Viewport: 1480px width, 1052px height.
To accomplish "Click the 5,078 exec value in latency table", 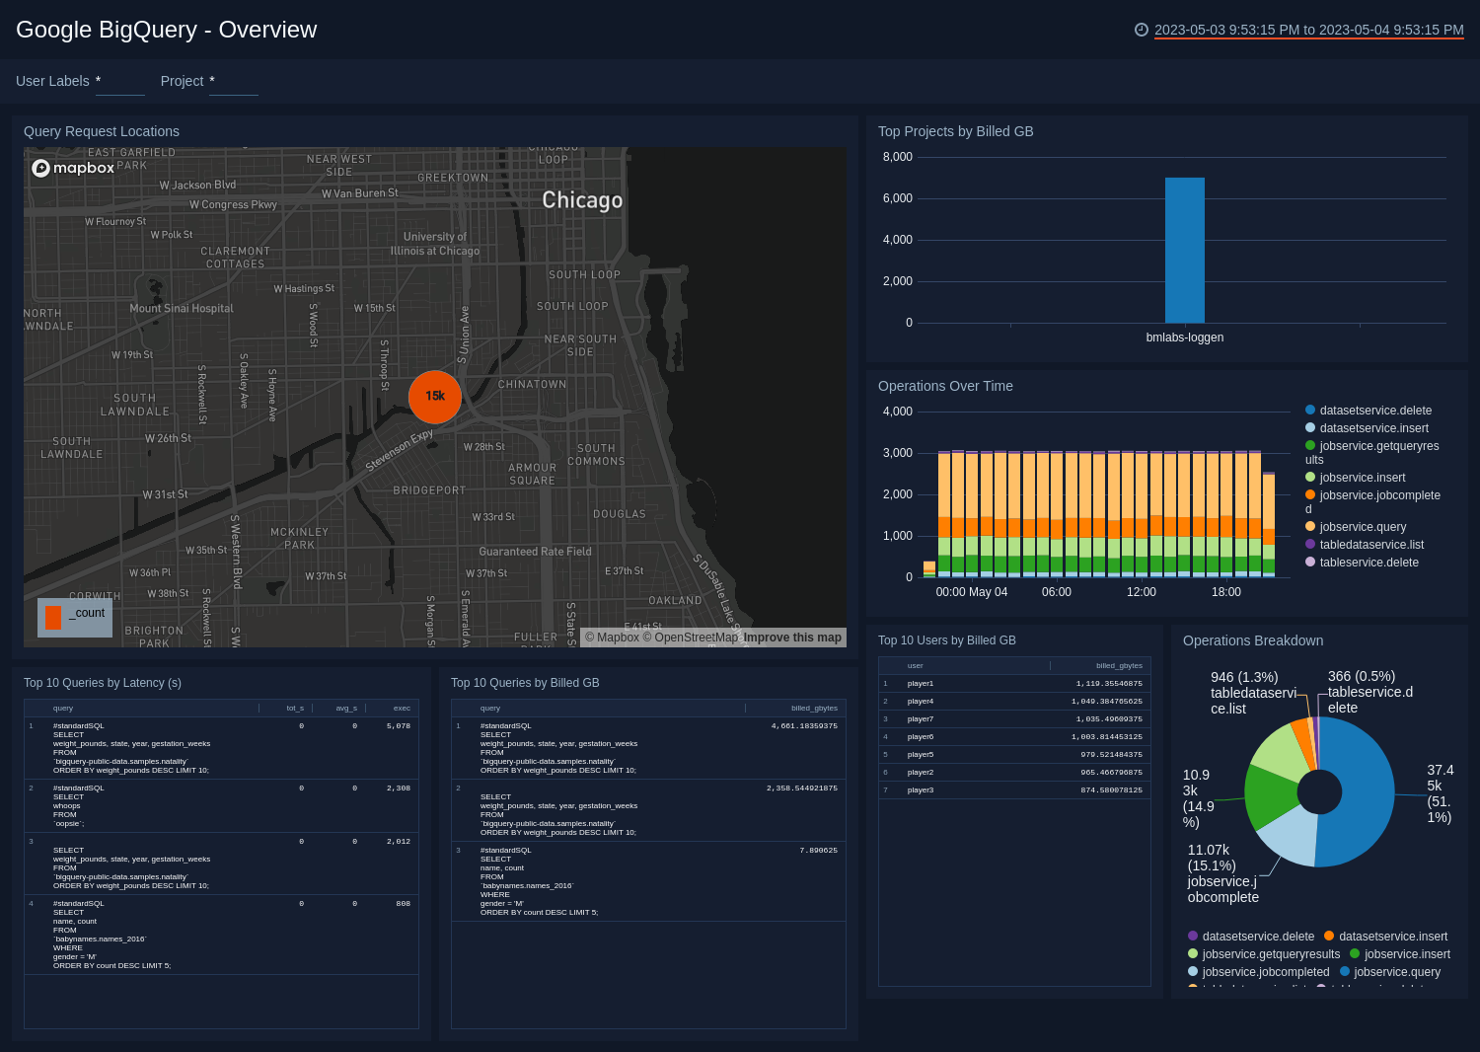I will 399,726.
